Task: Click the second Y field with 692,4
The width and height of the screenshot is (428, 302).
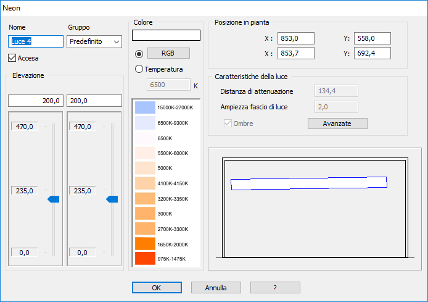Action: [x=372, y=53]
